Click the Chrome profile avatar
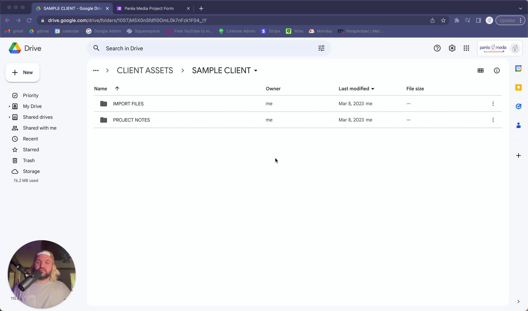Image resolution: width=528 pixels, height=311 pixels. tap(489, 20)
